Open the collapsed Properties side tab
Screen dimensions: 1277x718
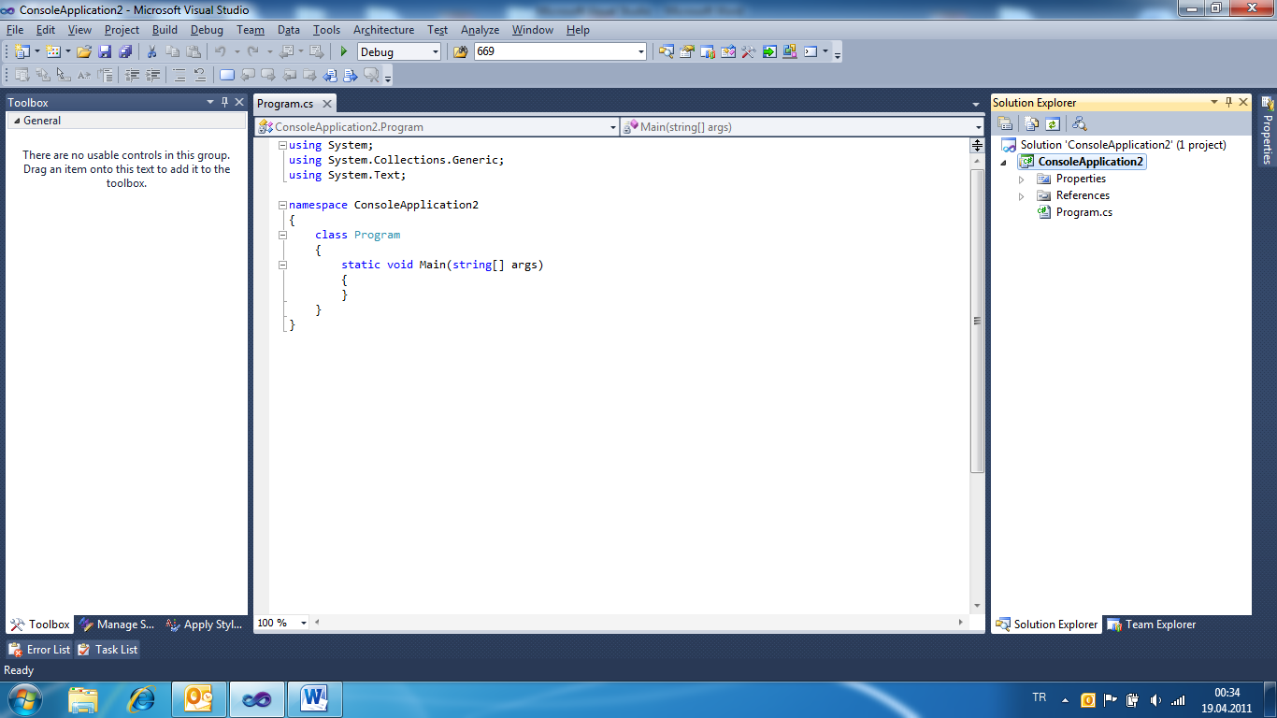(1267, 129)
